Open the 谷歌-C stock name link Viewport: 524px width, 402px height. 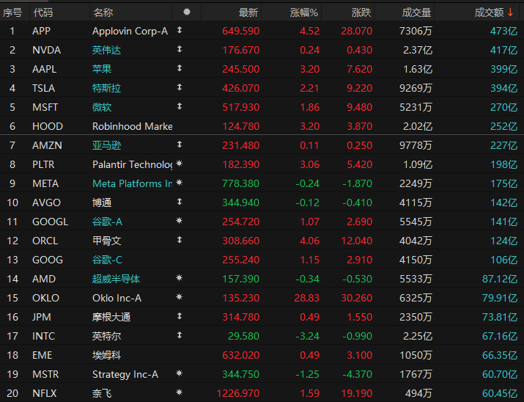point(107,260)
